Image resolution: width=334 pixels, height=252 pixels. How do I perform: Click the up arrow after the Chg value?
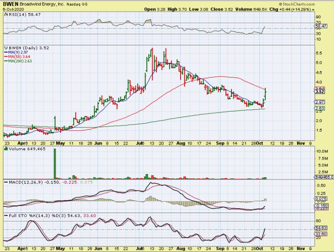[x=313, y=9]
